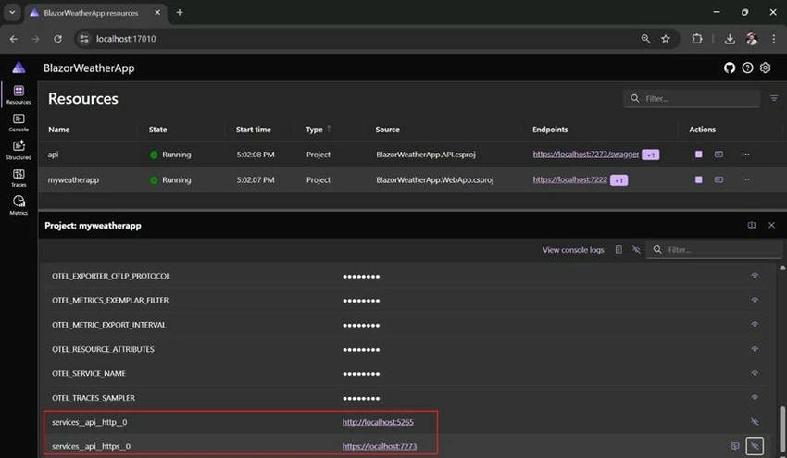Open the https://localhost:7273/swagger endpoint link
The image size is (787, 458).
586,154
